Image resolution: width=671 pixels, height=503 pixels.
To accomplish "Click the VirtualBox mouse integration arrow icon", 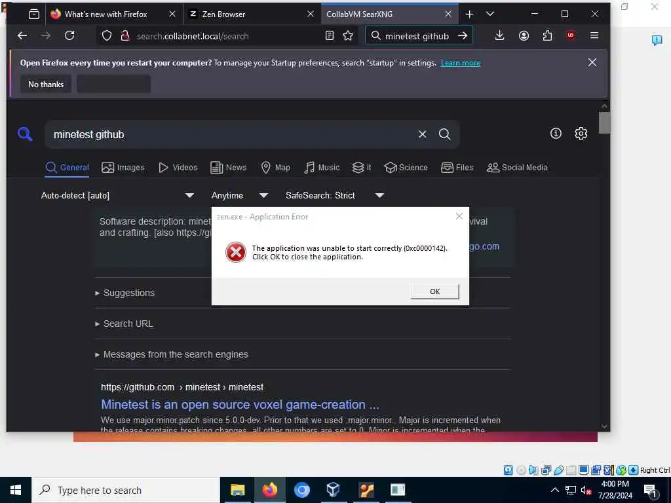I will click(x=634, y=470).
